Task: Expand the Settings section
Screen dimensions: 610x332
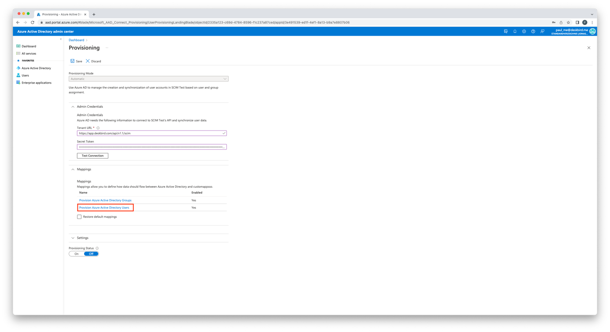Action: pyautogui.click(x=73, y=238)
